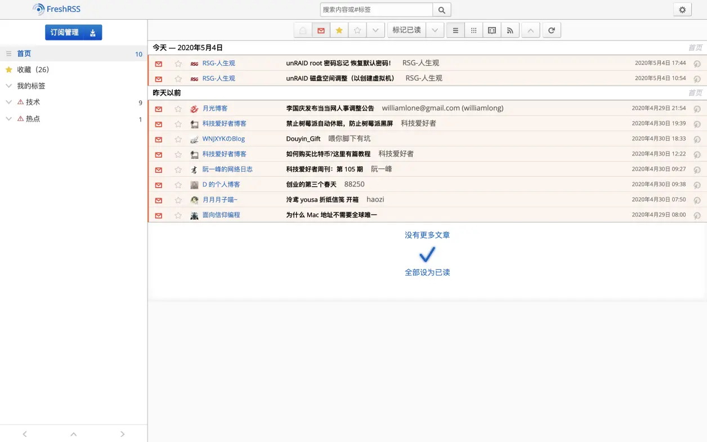Refresh the feeds with the reload icon

(551, 30)
